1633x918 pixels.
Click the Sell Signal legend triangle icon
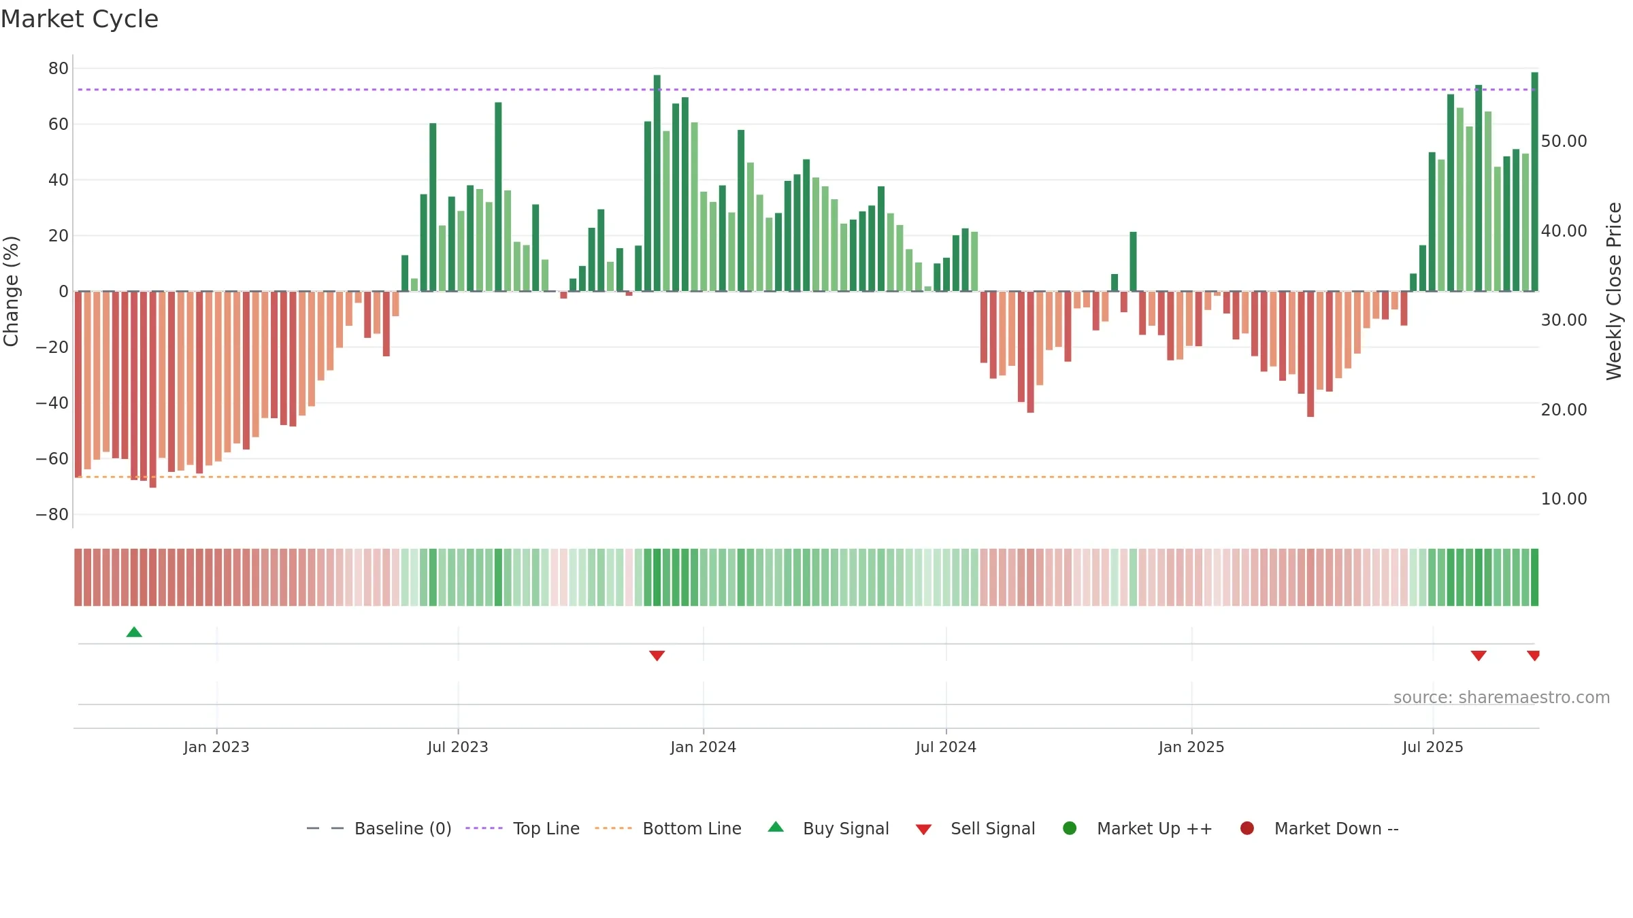pos(923,830)
